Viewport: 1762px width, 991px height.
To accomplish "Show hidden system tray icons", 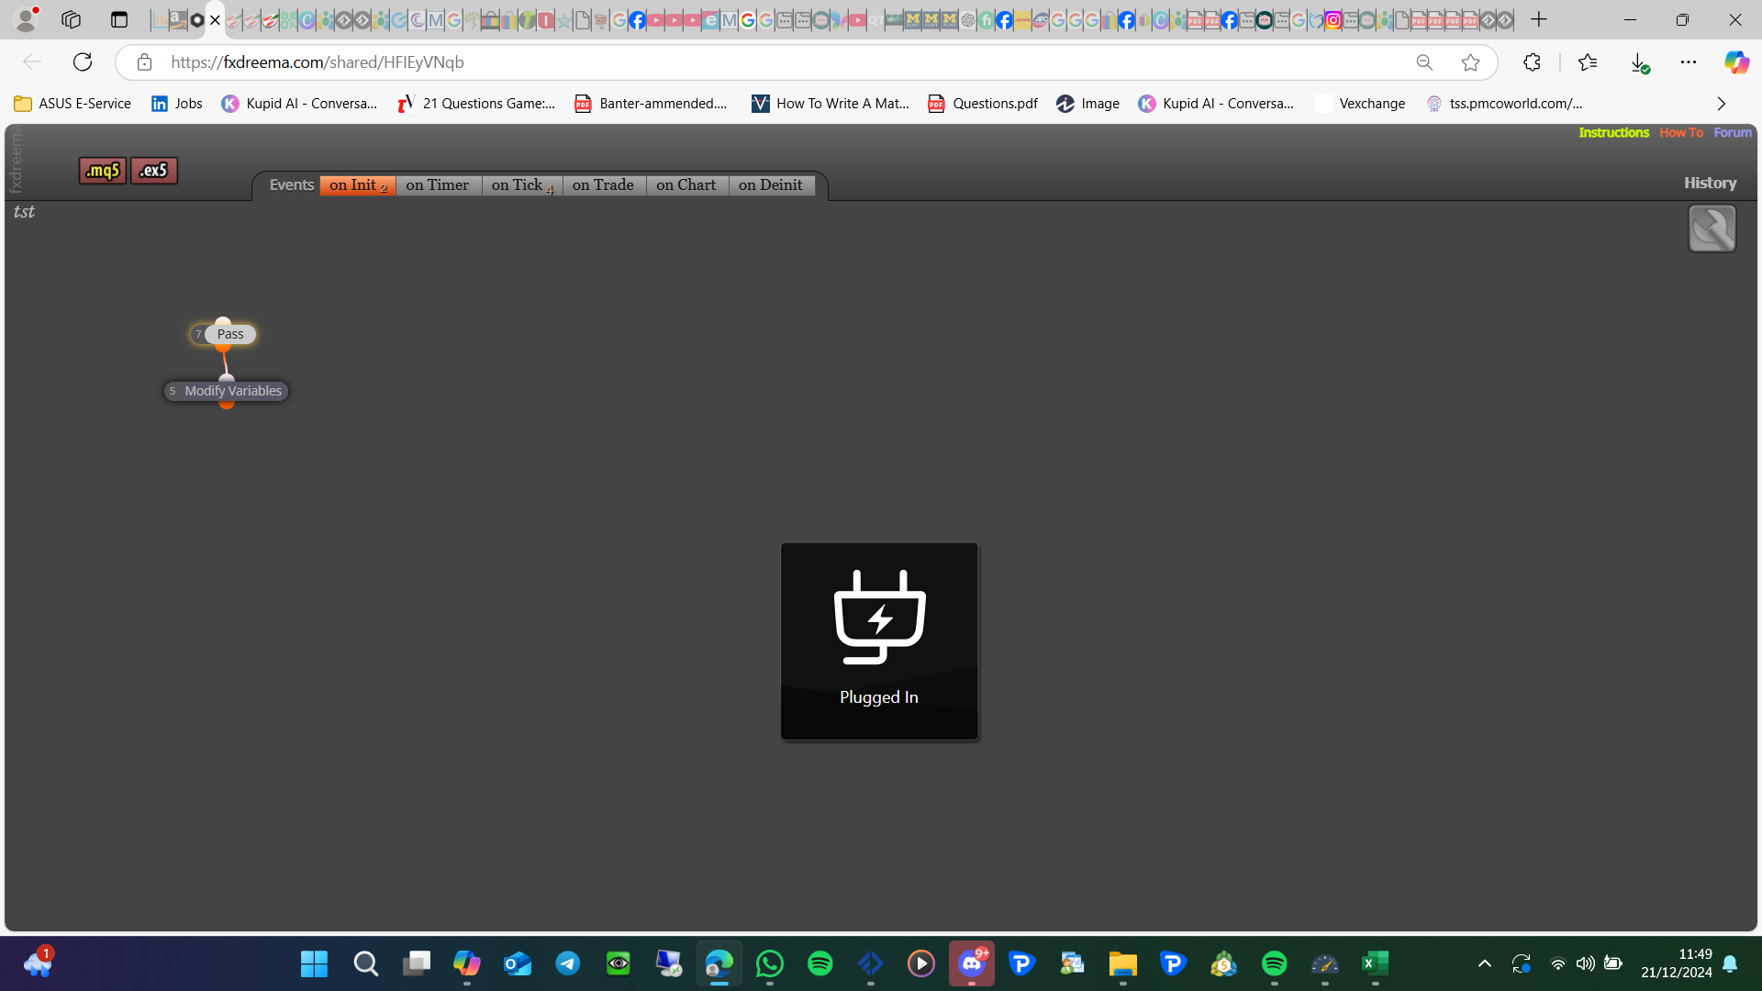I will 1484,963.
